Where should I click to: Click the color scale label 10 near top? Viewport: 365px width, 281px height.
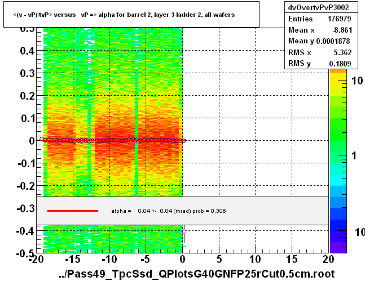[x=357, y=81]
